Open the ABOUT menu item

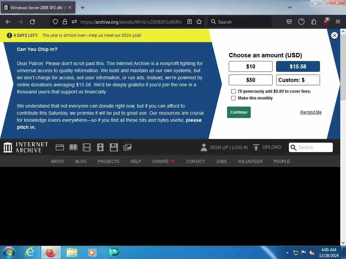point(57,162)
